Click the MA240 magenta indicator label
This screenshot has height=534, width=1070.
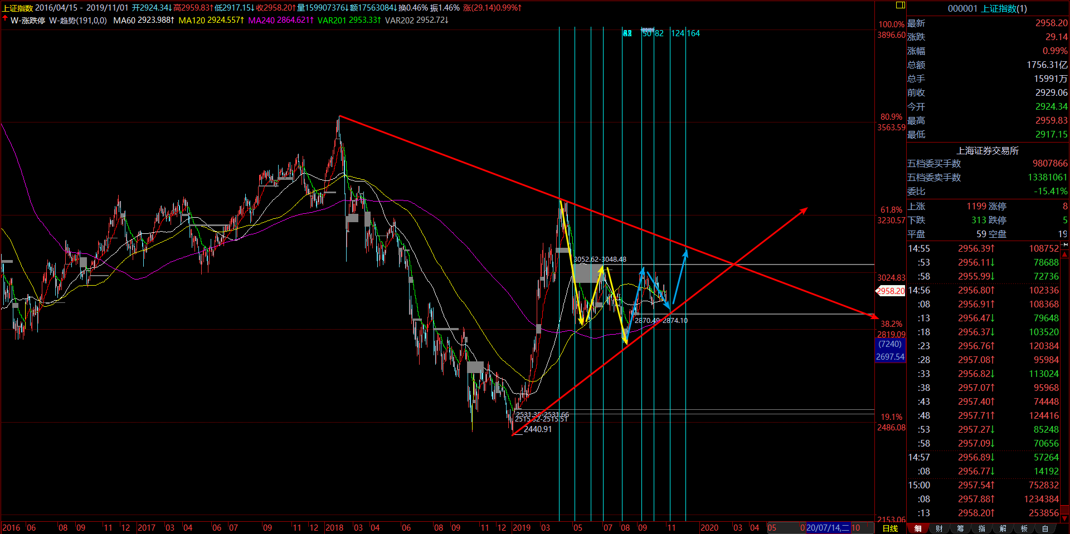click(280, 20)
